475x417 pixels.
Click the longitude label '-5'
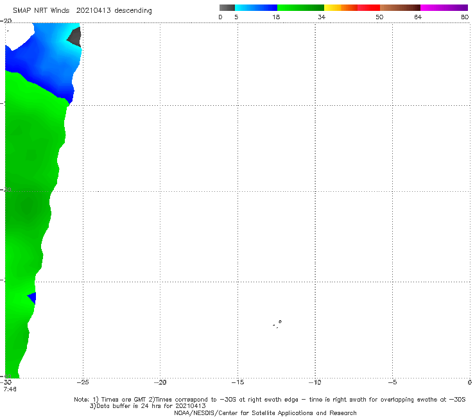pyautogui.click(x=392, y=382)
